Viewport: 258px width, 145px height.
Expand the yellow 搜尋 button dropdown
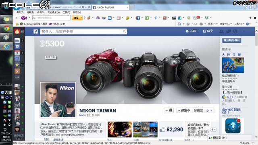81,18
